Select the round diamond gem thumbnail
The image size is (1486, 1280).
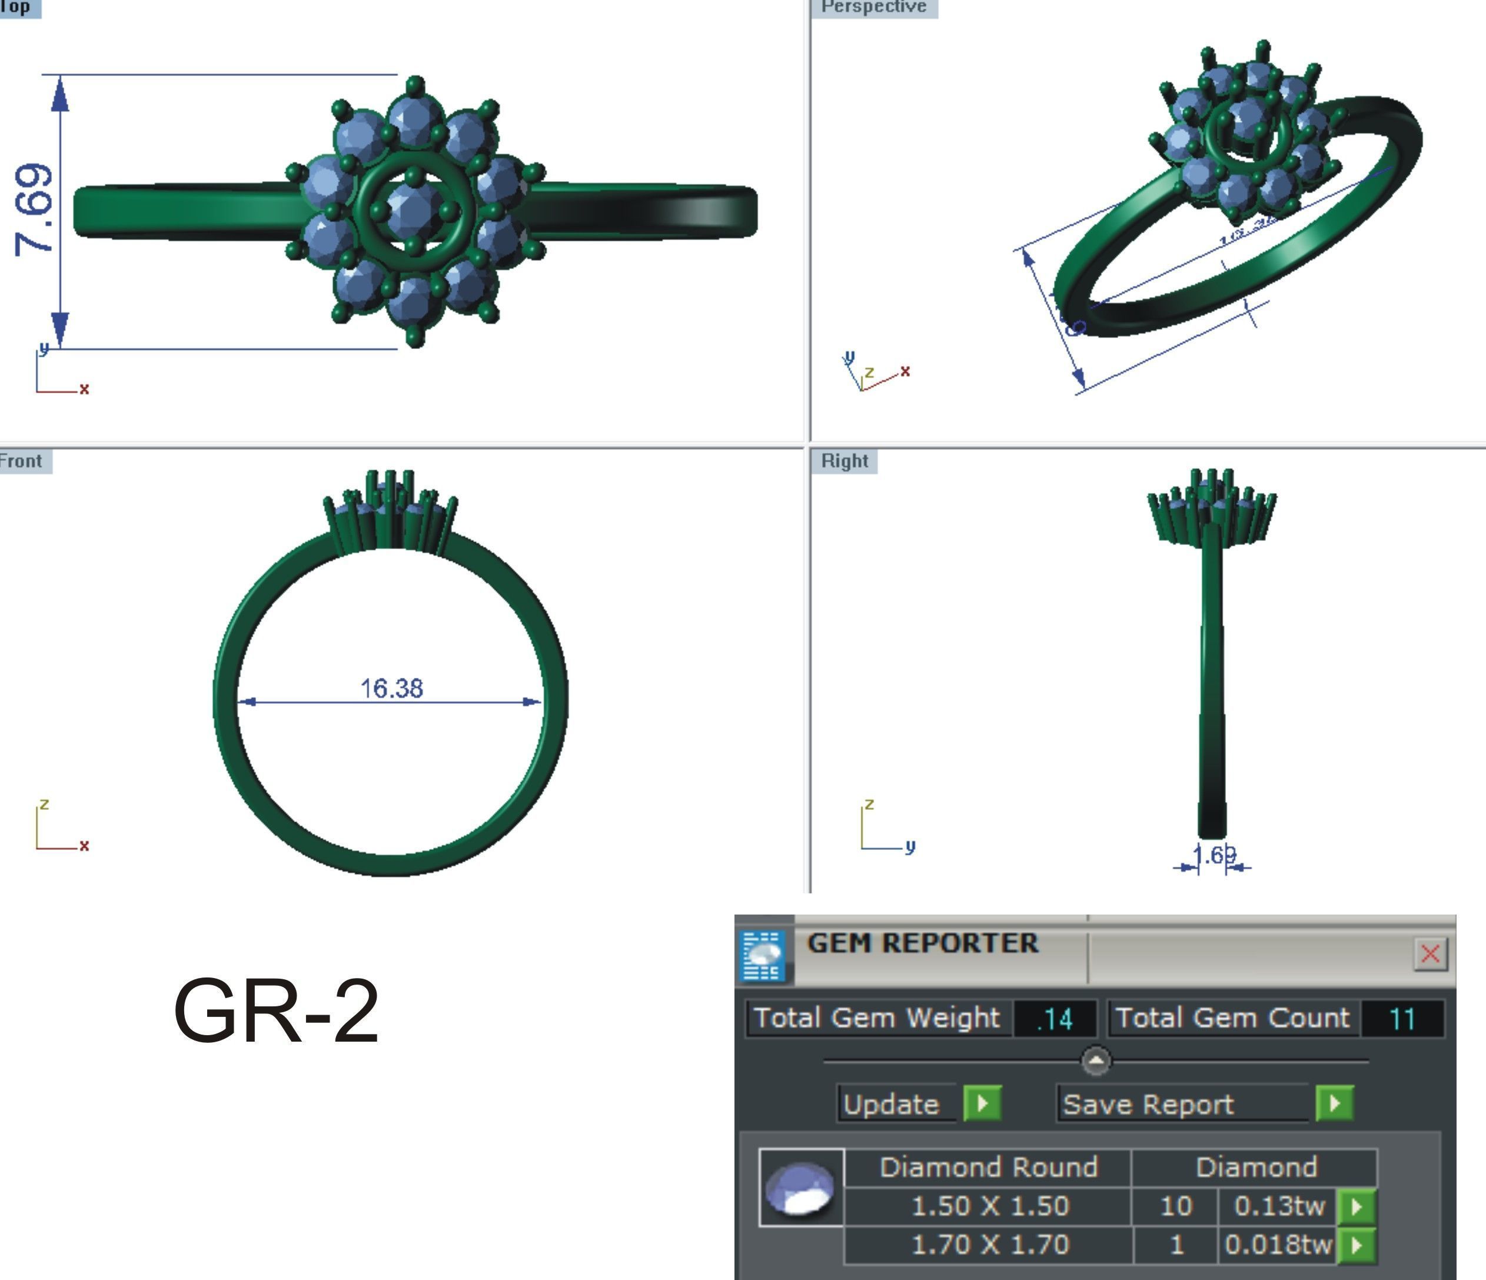pyautogui.click(x=801, y=1188)
